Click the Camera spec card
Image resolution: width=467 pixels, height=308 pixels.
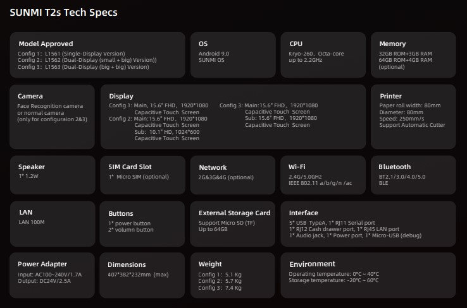tap(52, 117)
